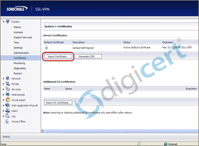Screen dimensions: 199x146
Task: Click the Virtual Assist icon
Action: 8,100
